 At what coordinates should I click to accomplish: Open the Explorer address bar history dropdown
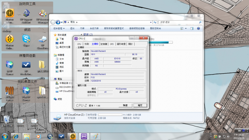coord(151,23)
